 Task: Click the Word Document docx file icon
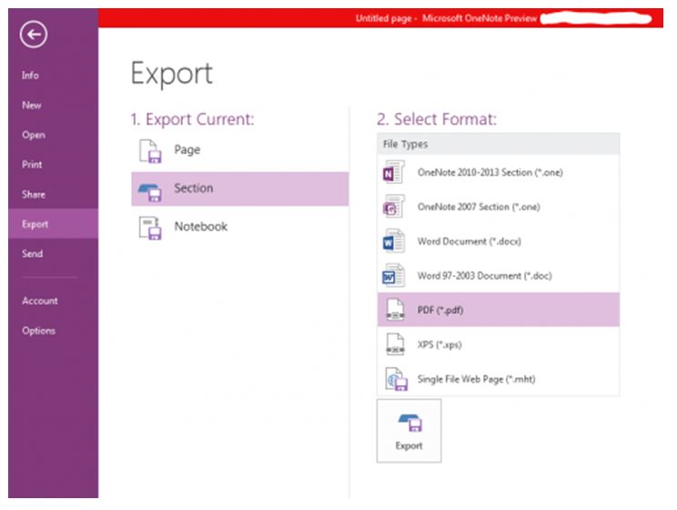pyautogui.click(x=393, y=241)
